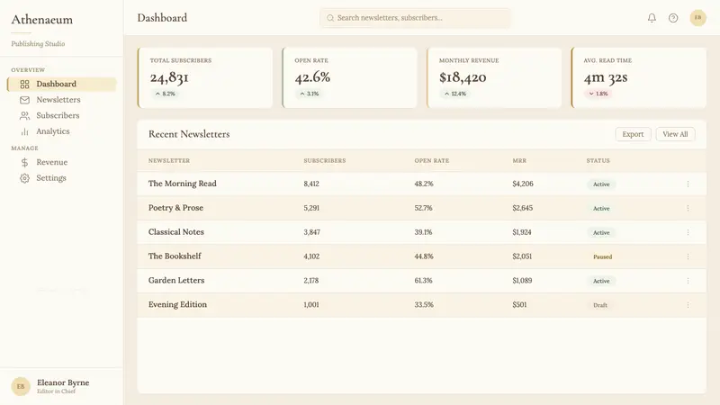Click open rate 52.7%
This screenshot has width=720, height=405.
click(423, 208)
